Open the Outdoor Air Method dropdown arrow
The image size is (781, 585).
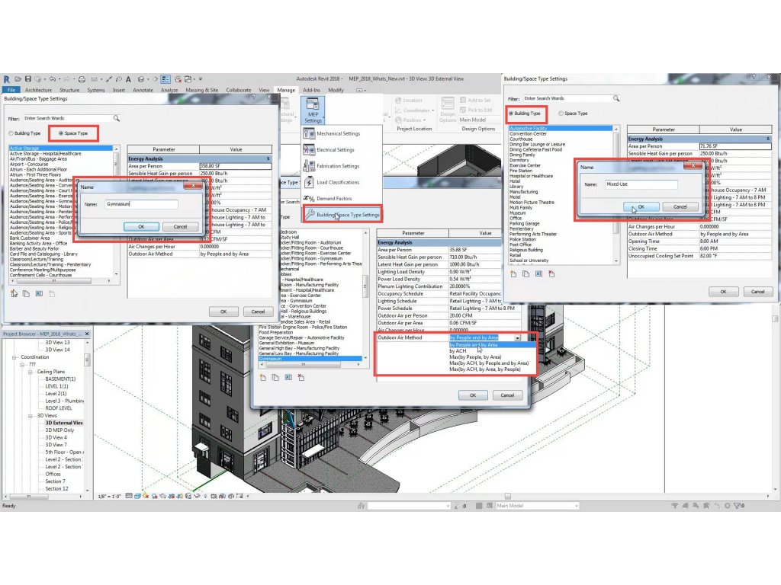coord(518,337)
